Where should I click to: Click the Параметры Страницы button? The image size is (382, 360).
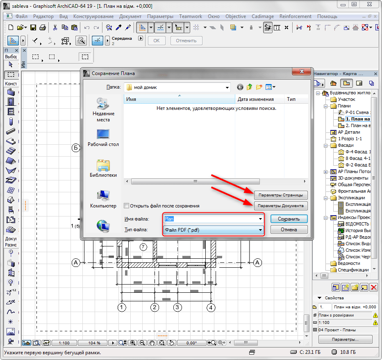[x=281, y=195]
